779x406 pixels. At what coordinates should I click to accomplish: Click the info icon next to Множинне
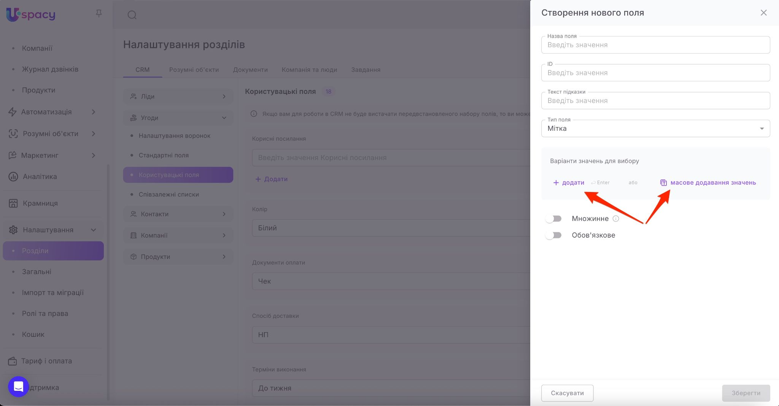(x=616, y=219)
